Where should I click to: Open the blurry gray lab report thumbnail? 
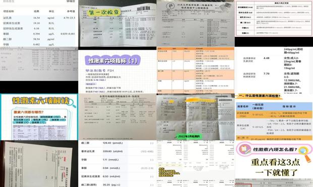pos(39,64)
